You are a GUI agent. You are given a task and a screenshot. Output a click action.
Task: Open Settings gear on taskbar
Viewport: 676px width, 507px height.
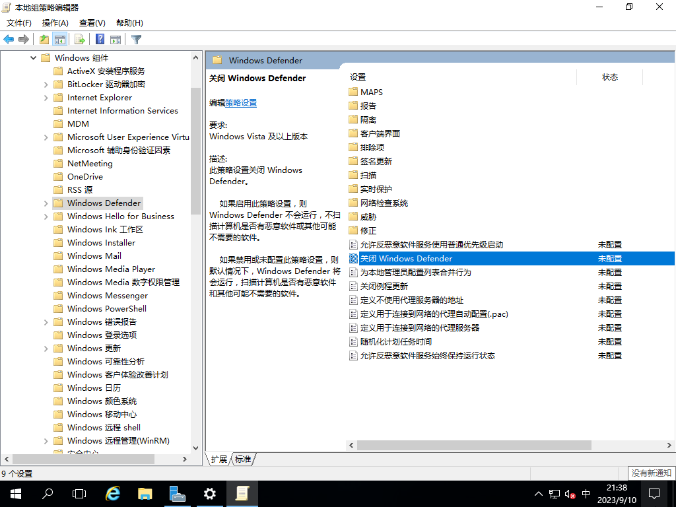click(x=209, y=494)
